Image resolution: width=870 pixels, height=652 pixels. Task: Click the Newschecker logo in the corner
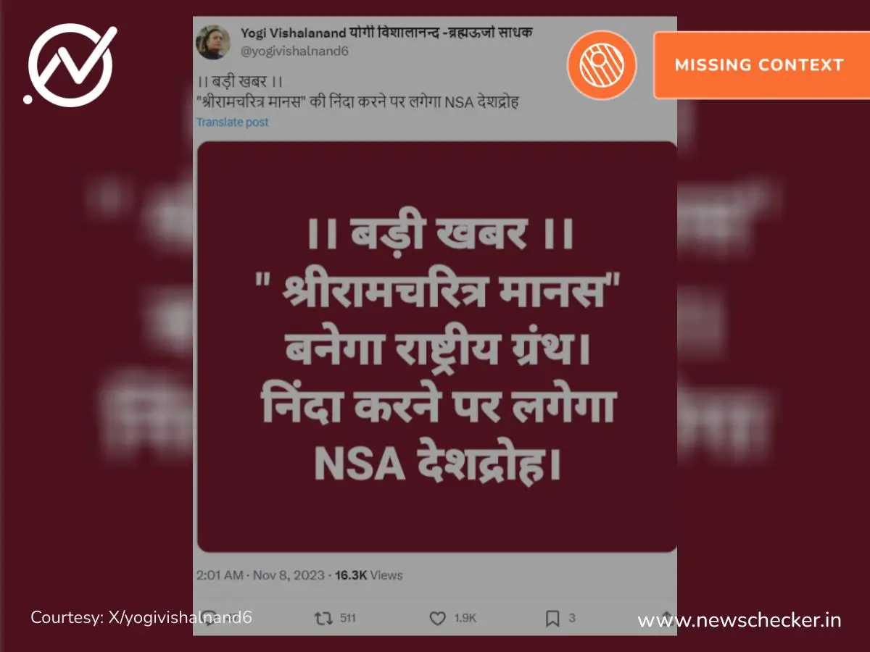(x=70, y=64)
